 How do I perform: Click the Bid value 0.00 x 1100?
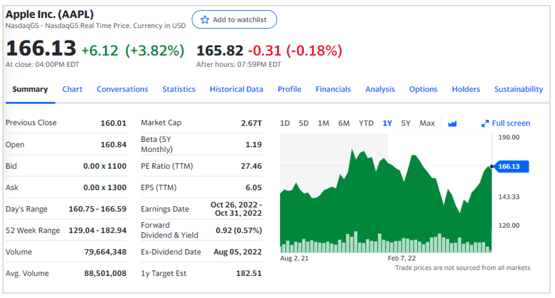coord(104,166)
